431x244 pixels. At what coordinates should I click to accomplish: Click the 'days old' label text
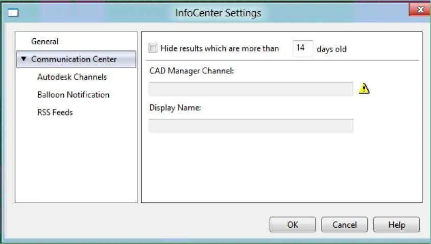pos(331,49)
